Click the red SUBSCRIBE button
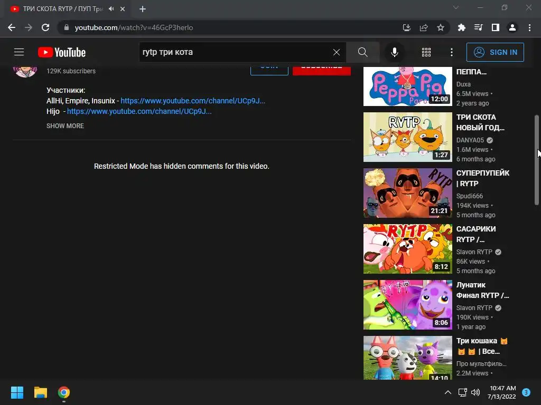This screenshot has height=405, width=541. point(322,70)
